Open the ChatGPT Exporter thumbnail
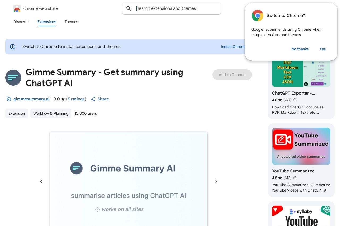 301,73
